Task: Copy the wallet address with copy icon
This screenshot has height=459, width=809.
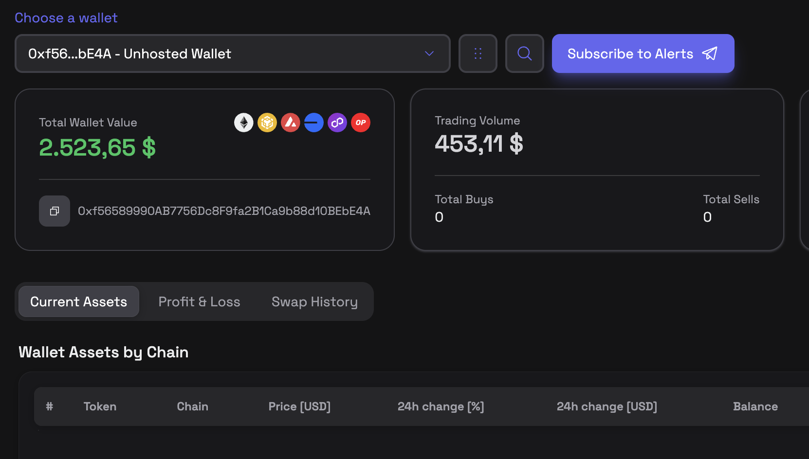Action: pos(55,211)
